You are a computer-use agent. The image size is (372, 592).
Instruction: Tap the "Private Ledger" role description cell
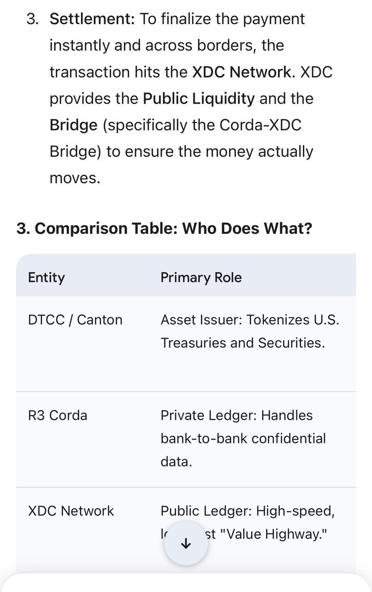point(243,438)
